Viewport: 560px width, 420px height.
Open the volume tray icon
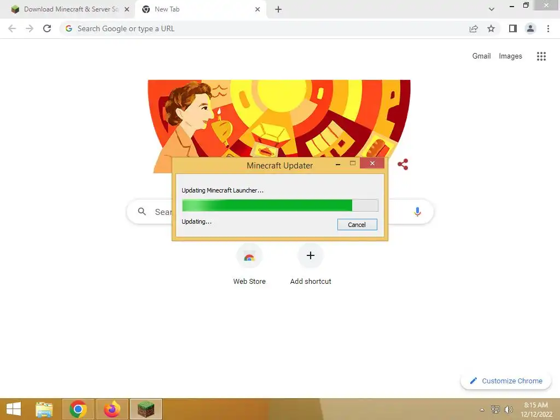(x=509, y=409)
